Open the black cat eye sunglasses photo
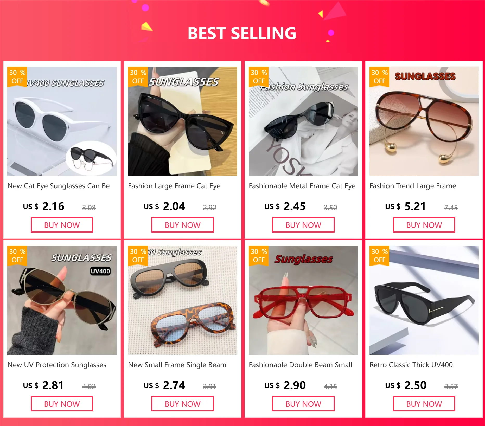 (183, 121)
